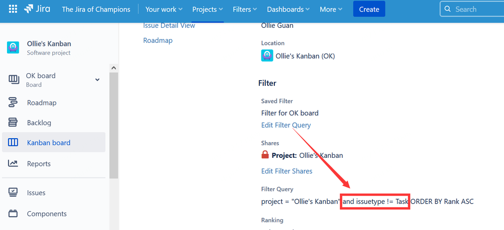Open the Filters dropdown menu

tap(245, 9)
